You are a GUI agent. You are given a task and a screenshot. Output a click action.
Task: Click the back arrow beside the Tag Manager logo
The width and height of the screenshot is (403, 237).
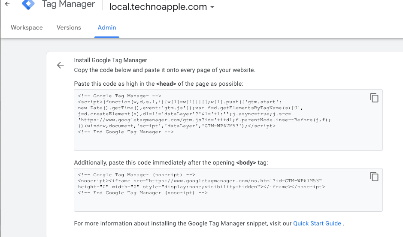pos(7,4)
